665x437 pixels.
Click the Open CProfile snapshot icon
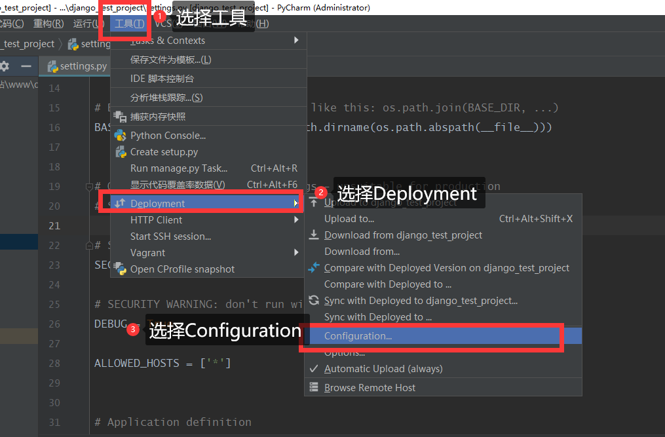(120, 269)
